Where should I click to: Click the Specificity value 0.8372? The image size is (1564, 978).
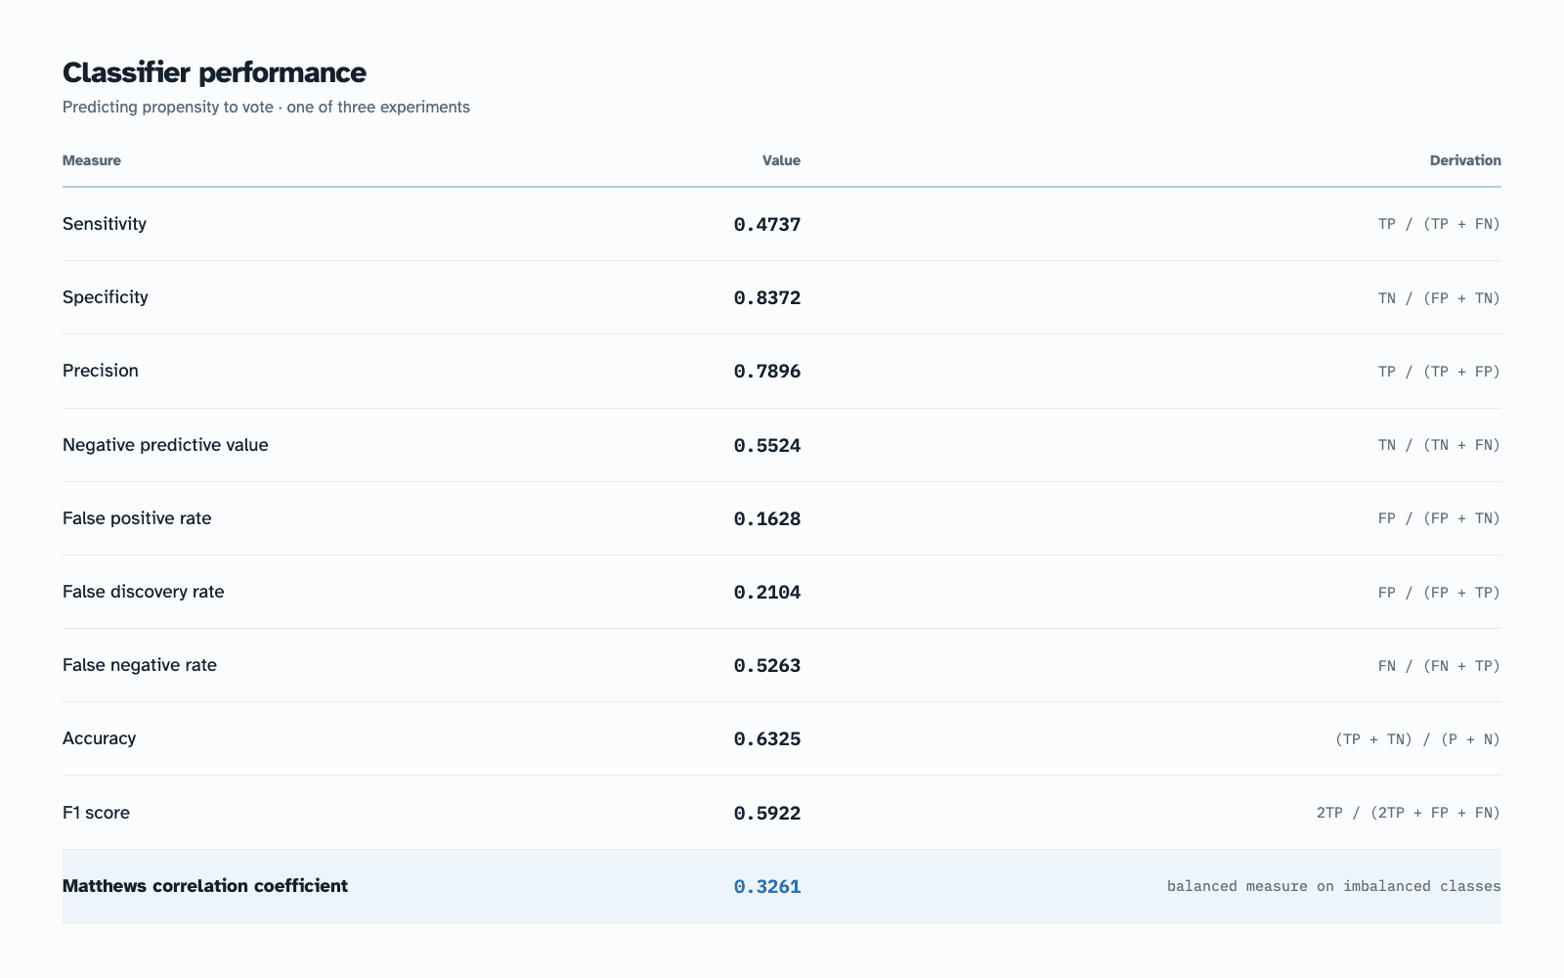pyautogui.click(x=767, y=298)
